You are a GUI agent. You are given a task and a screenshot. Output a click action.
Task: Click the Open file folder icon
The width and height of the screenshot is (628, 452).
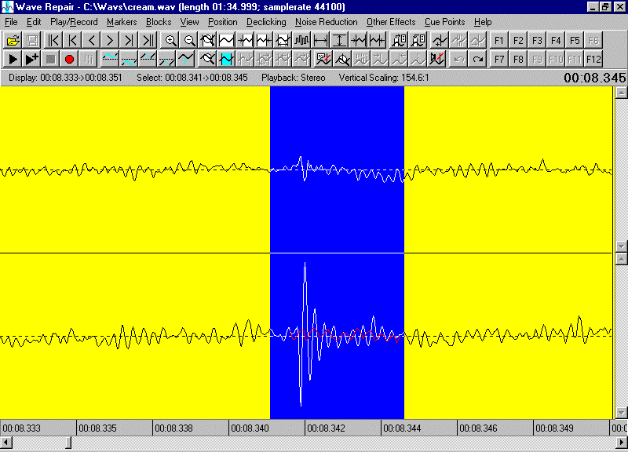coord(13,40)
